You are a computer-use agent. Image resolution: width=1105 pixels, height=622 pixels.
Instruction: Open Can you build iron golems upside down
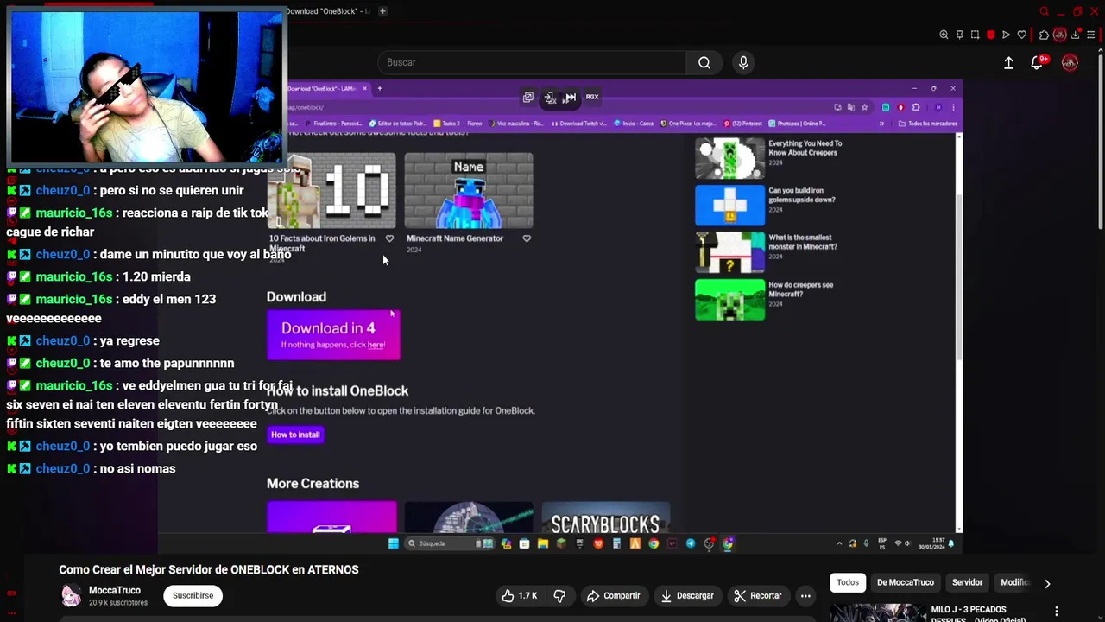768,205
